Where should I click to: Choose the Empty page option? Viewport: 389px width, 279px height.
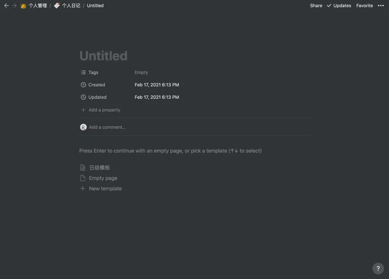pos(103,178)
